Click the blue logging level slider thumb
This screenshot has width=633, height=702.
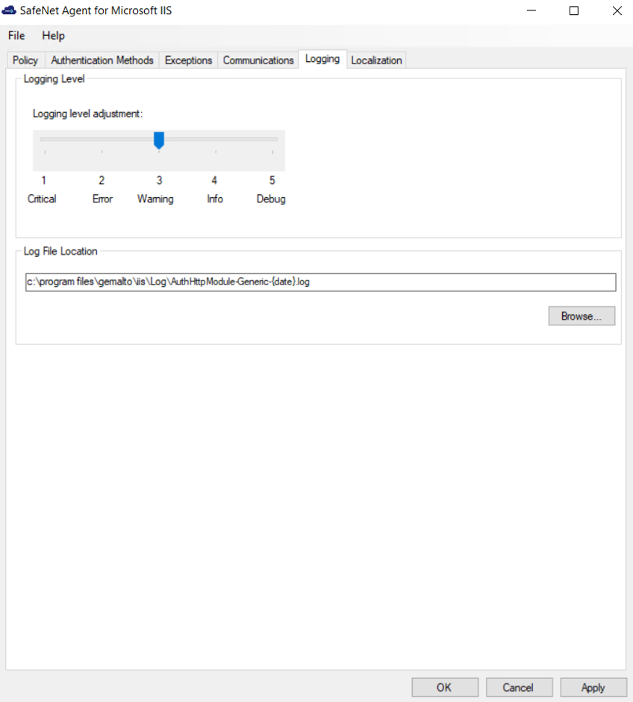pos(159,140)
